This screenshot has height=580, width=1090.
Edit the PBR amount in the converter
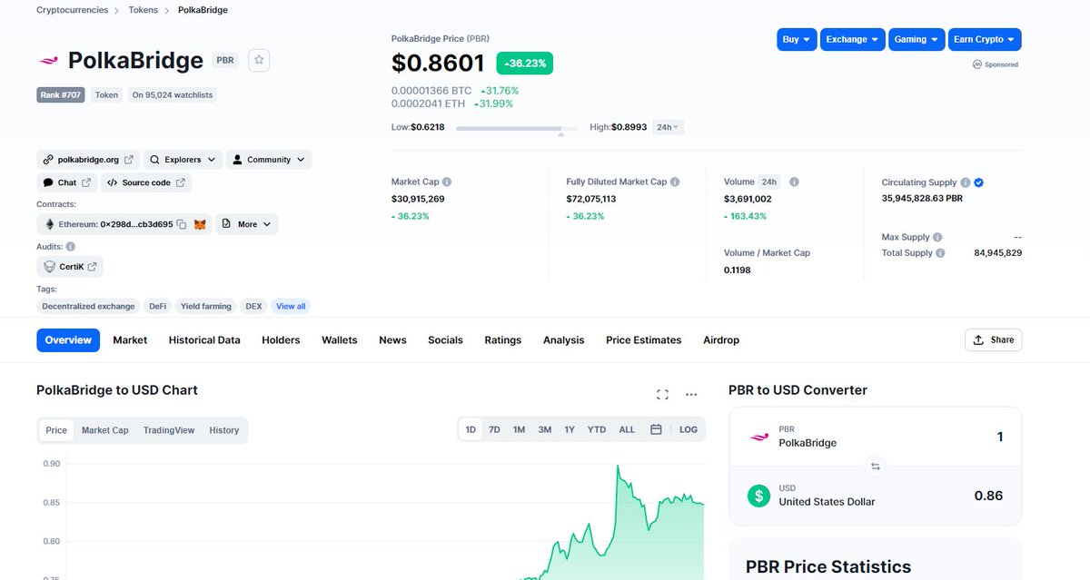[999, 437]
